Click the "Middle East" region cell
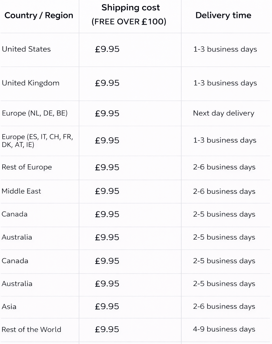Screen dimensions: 272x344 [21, 191]
